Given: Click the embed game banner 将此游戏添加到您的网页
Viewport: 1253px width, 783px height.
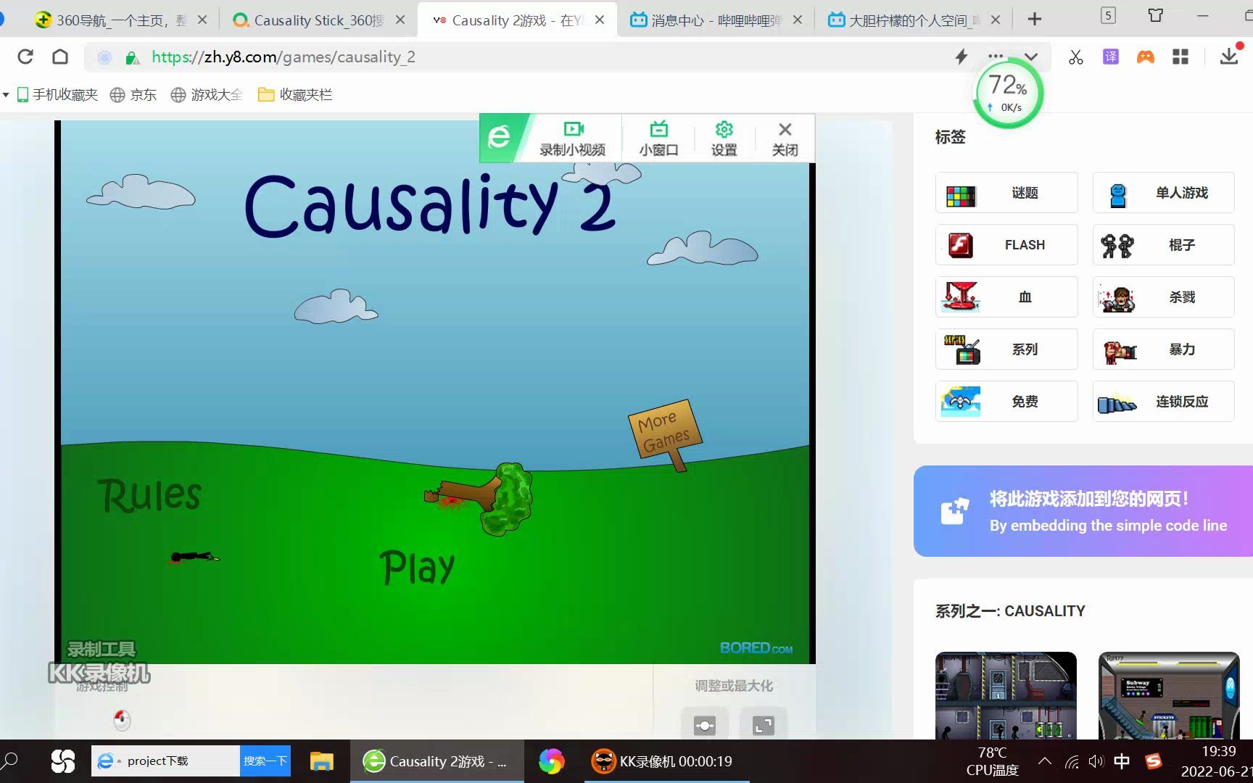Looking at the screenshot, I should point(1083,511).
